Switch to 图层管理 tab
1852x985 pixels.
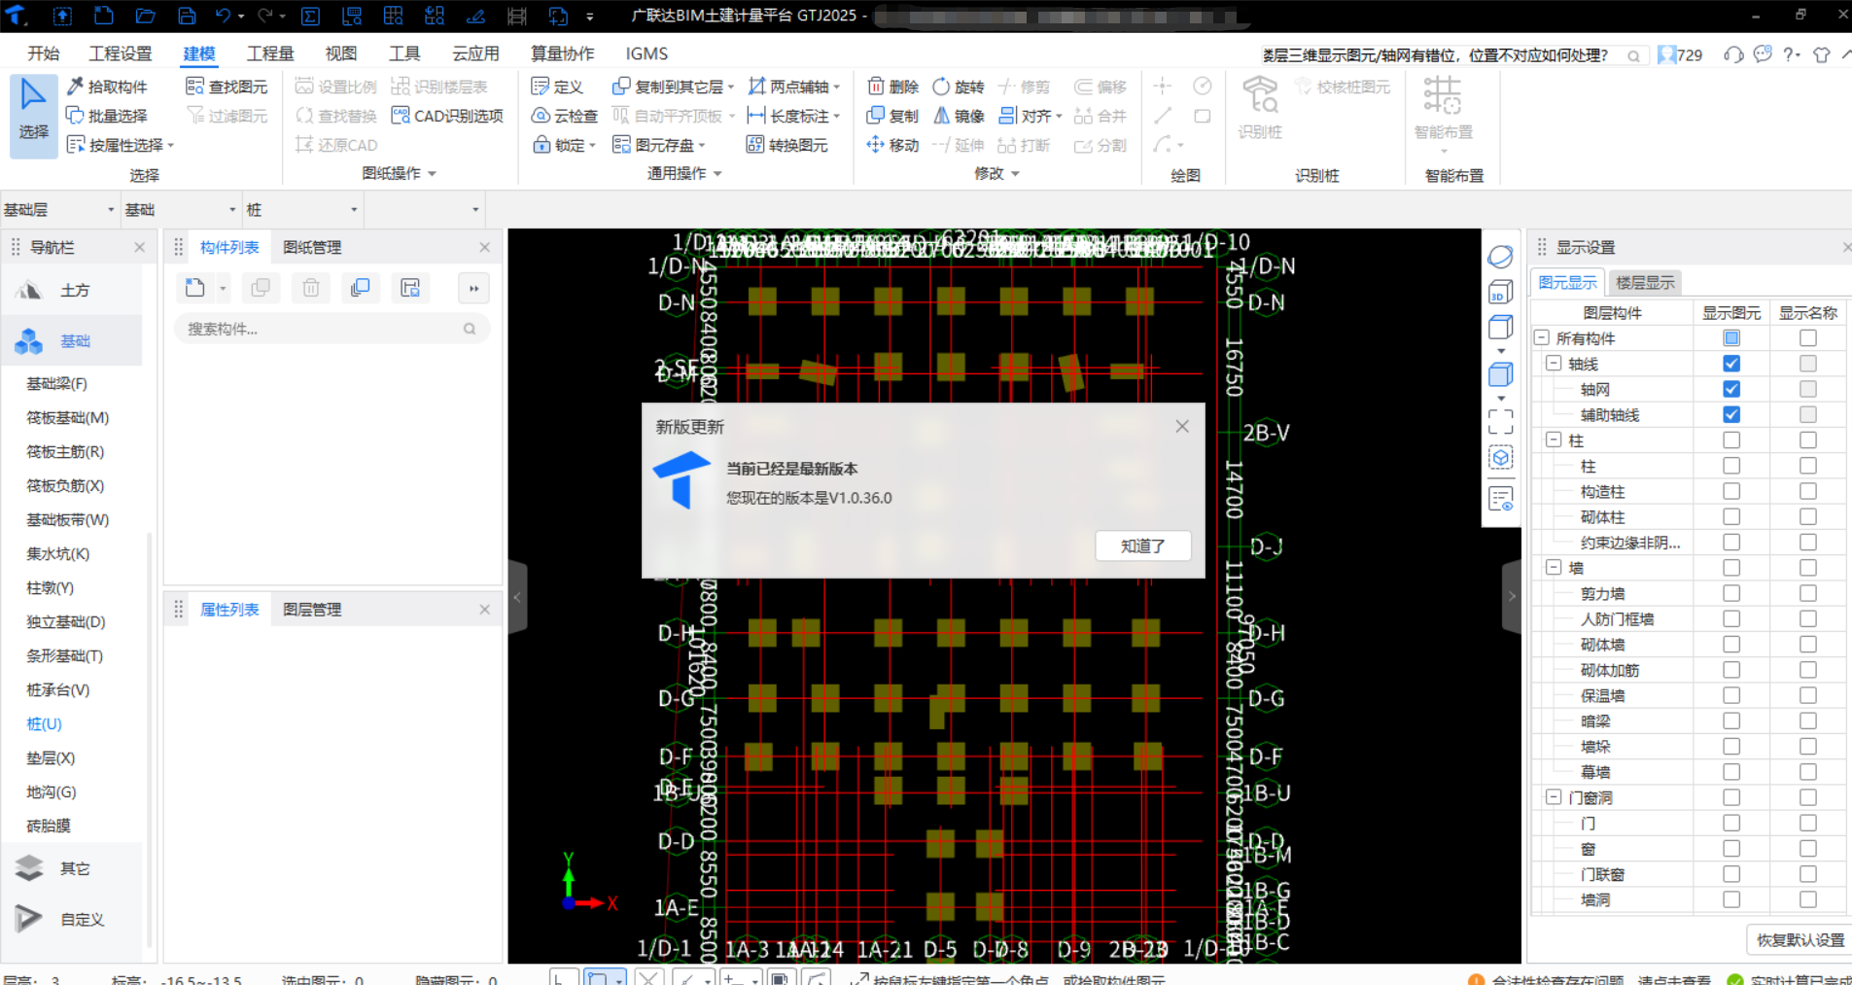[x=312, y=609]
